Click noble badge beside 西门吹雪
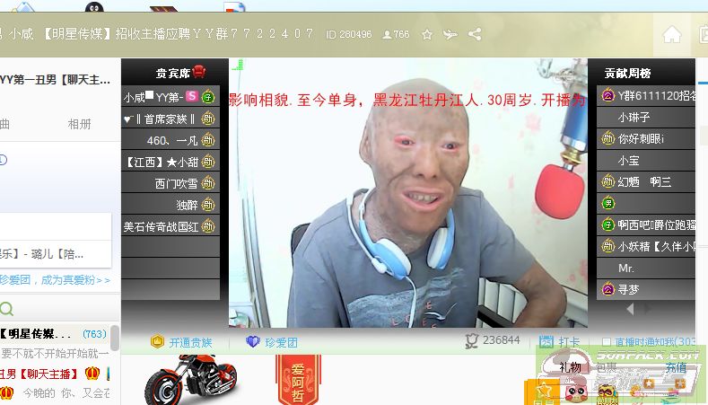Screen dimensions: 708x405 tap(208, 183)
